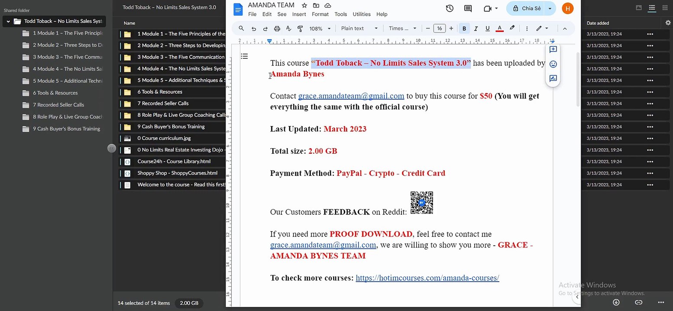The image size is (673, 311).
Task: Open the comments history icon
Action: coord(468,8)
